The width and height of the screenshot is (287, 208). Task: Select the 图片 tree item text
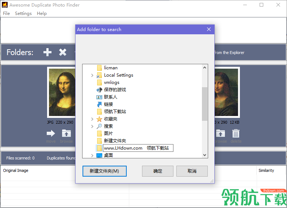tap(108, 134)
